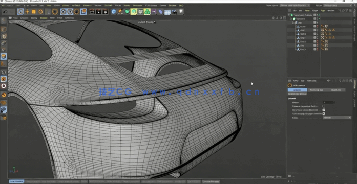Click the Radius value input field
The image size is (357, 184).
pyautogui.click(x=328, y=102)
